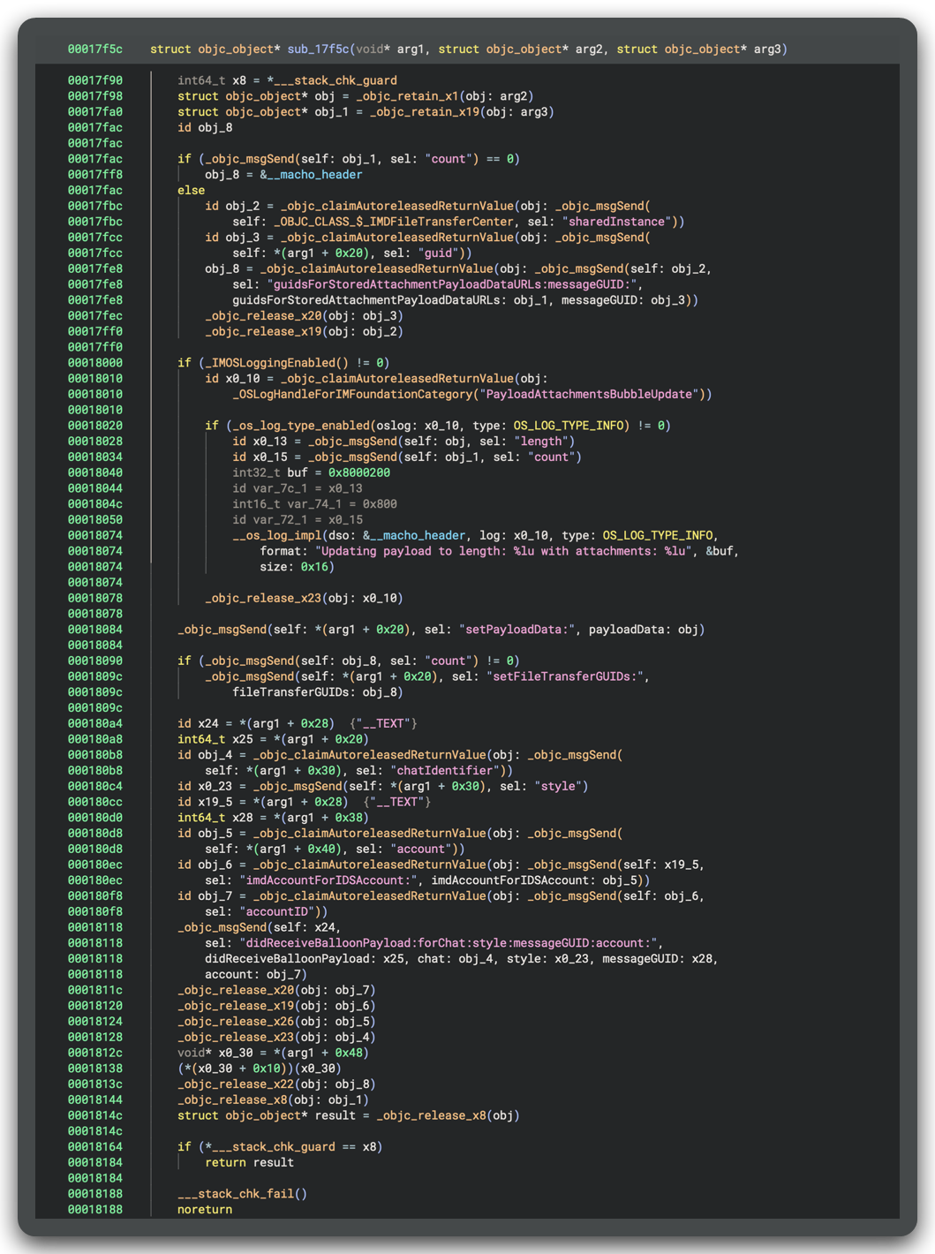Click the constant 0x8000200
Screen dimensions: 935x1254
point(359,473)
